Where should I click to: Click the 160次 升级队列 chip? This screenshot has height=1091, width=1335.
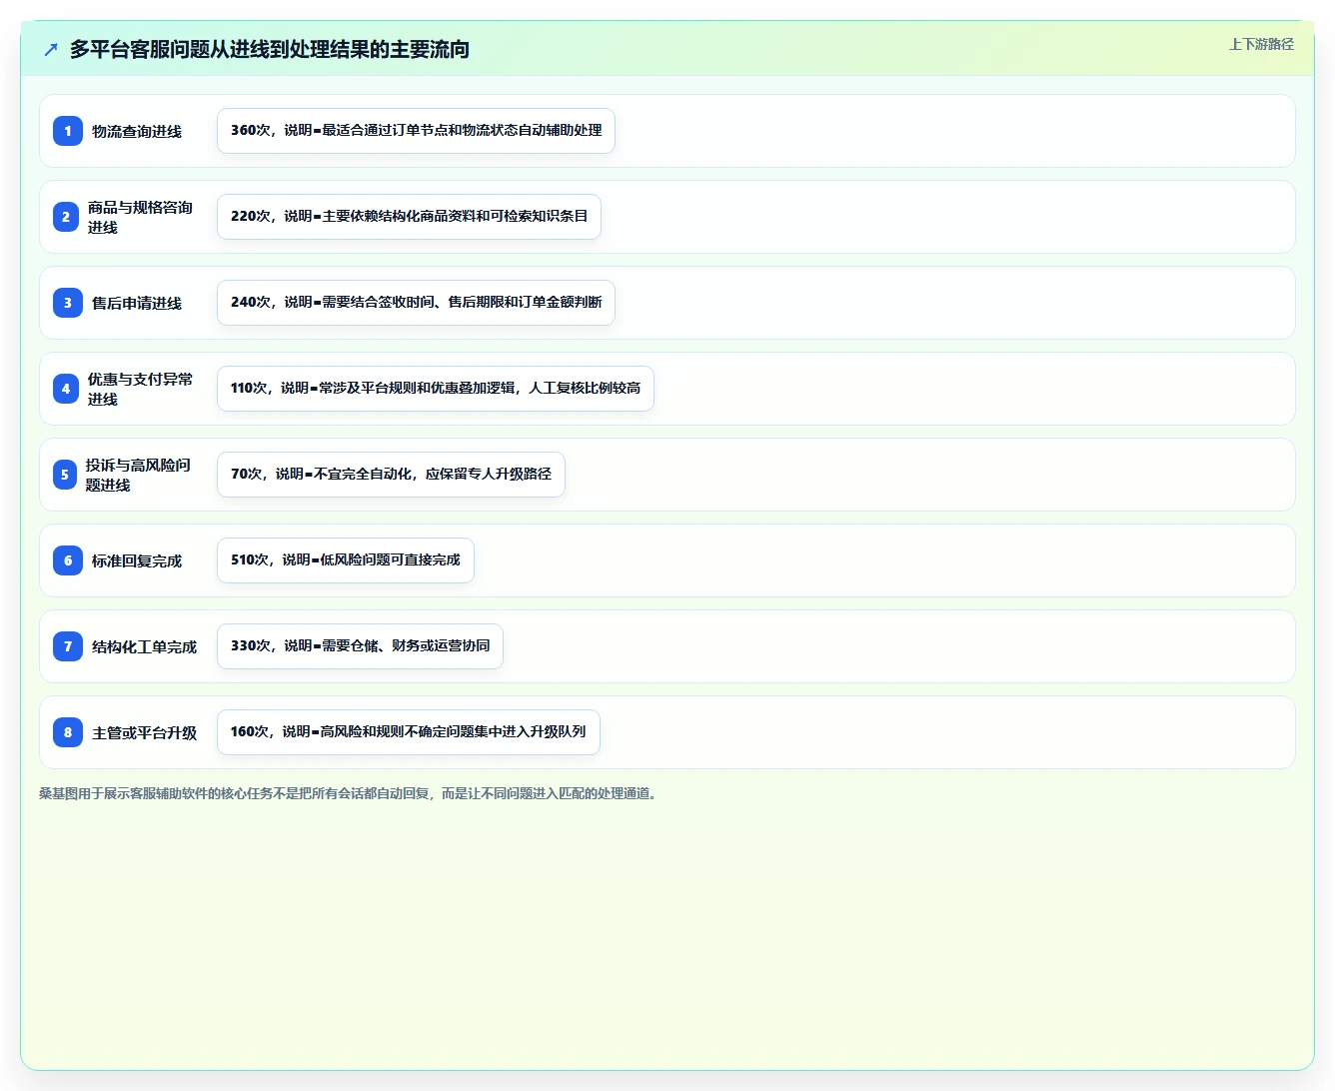tap(409, 732)
